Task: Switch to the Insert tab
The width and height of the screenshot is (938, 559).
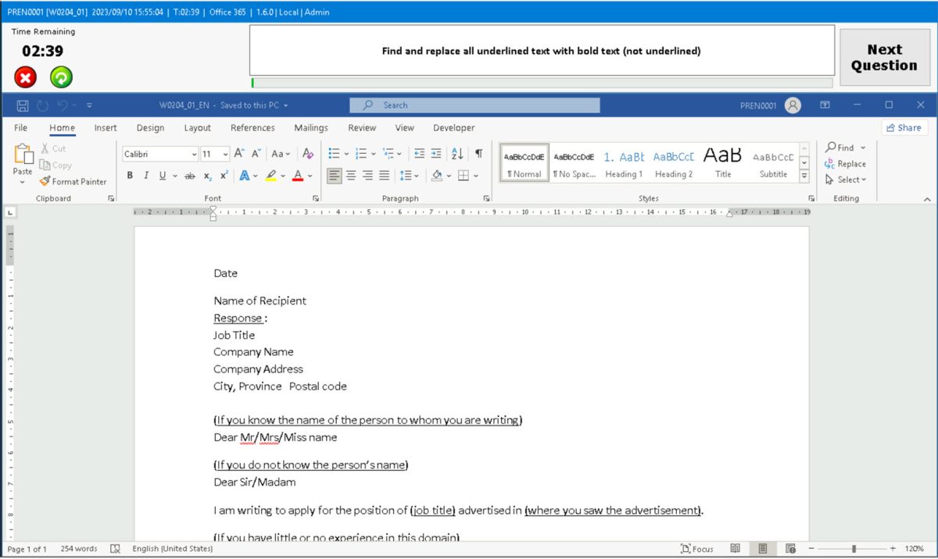Action: (106, 128)
